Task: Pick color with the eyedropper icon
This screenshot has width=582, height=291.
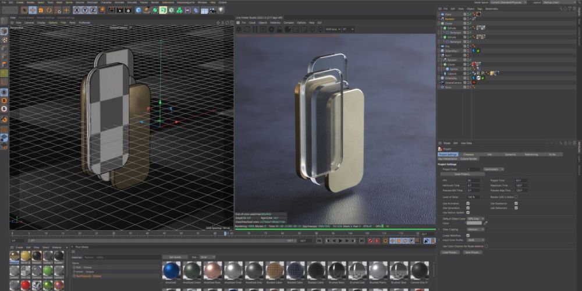Action: (x=487, y=223)
